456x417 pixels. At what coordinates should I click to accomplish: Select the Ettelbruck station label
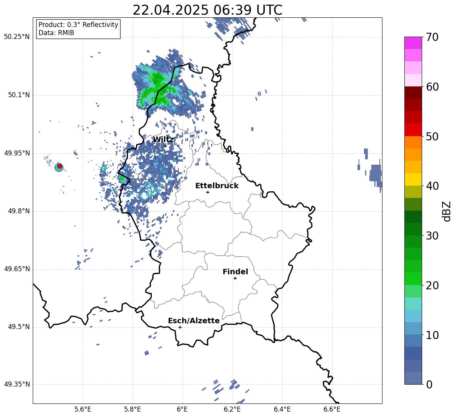(x=217, y=186)
